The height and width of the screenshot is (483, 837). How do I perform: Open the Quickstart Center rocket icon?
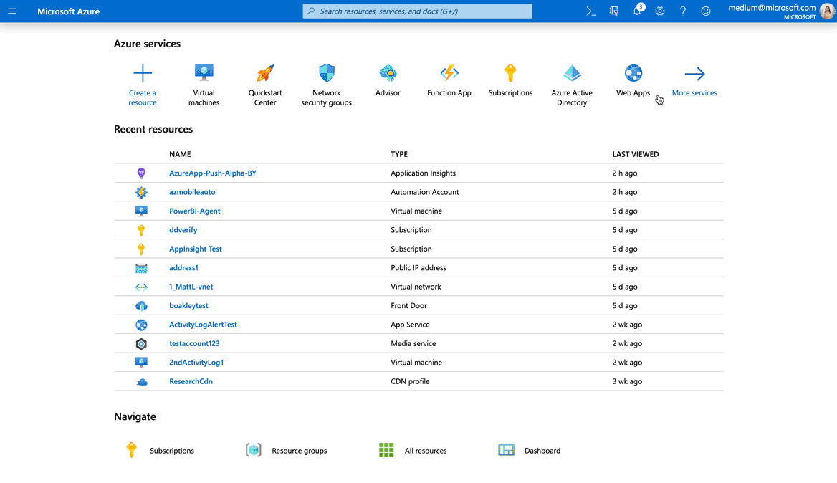pyautogui.click(x=265, y=73)
